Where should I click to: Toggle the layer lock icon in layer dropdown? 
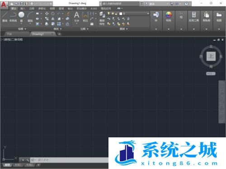click(x=116, y=14)
